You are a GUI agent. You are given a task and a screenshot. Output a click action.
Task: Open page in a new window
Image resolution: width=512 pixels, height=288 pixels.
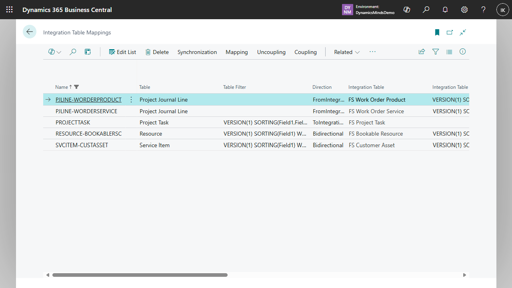click(450, 32)
